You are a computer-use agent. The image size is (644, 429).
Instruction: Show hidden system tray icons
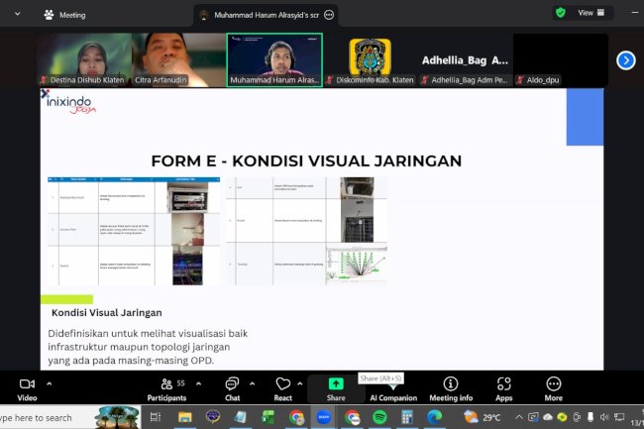(x=519, y=417)
